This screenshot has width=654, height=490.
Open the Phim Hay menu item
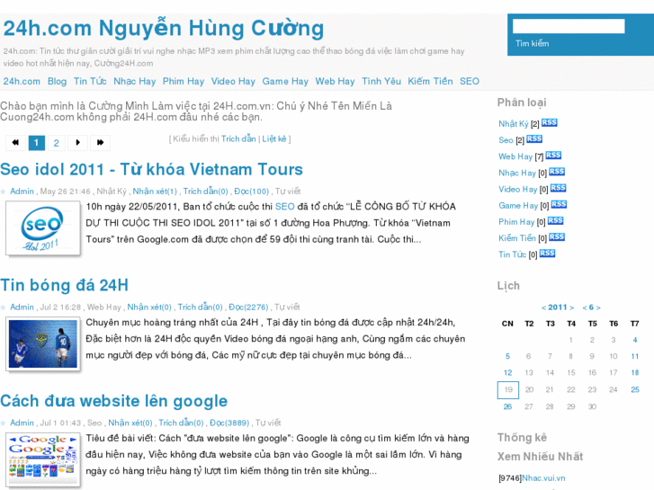click(x=184, y=81)
